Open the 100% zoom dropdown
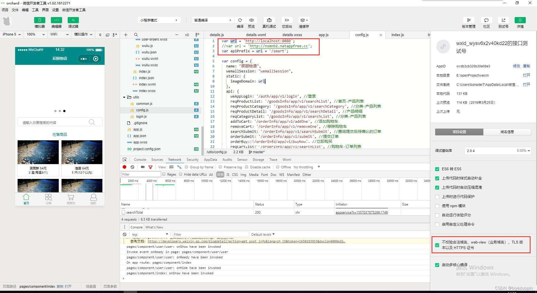The height and width of the screenshot is (293, 537). (36, 34)
